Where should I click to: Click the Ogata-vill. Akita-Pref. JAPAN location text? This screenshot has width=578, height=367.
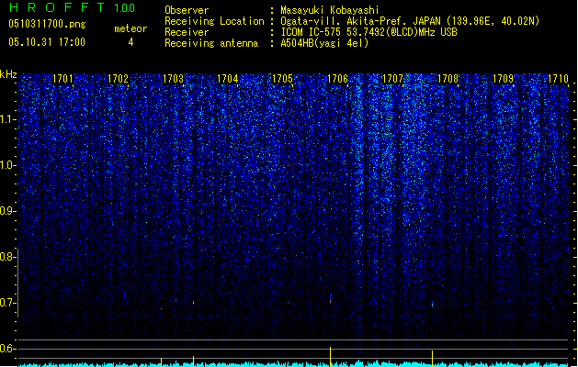tap(410, 21)
